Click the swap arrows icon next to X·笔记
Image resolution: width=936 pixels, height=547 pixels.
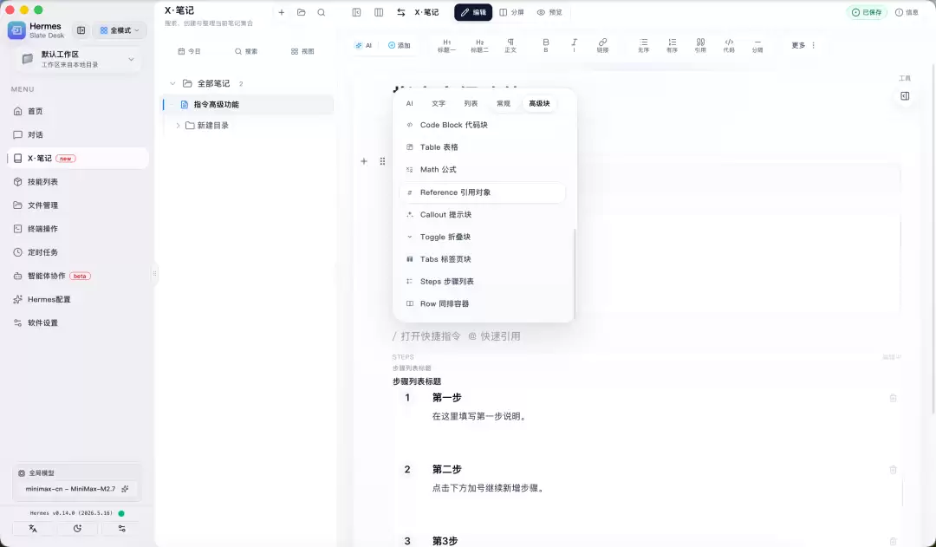(401, 12)
